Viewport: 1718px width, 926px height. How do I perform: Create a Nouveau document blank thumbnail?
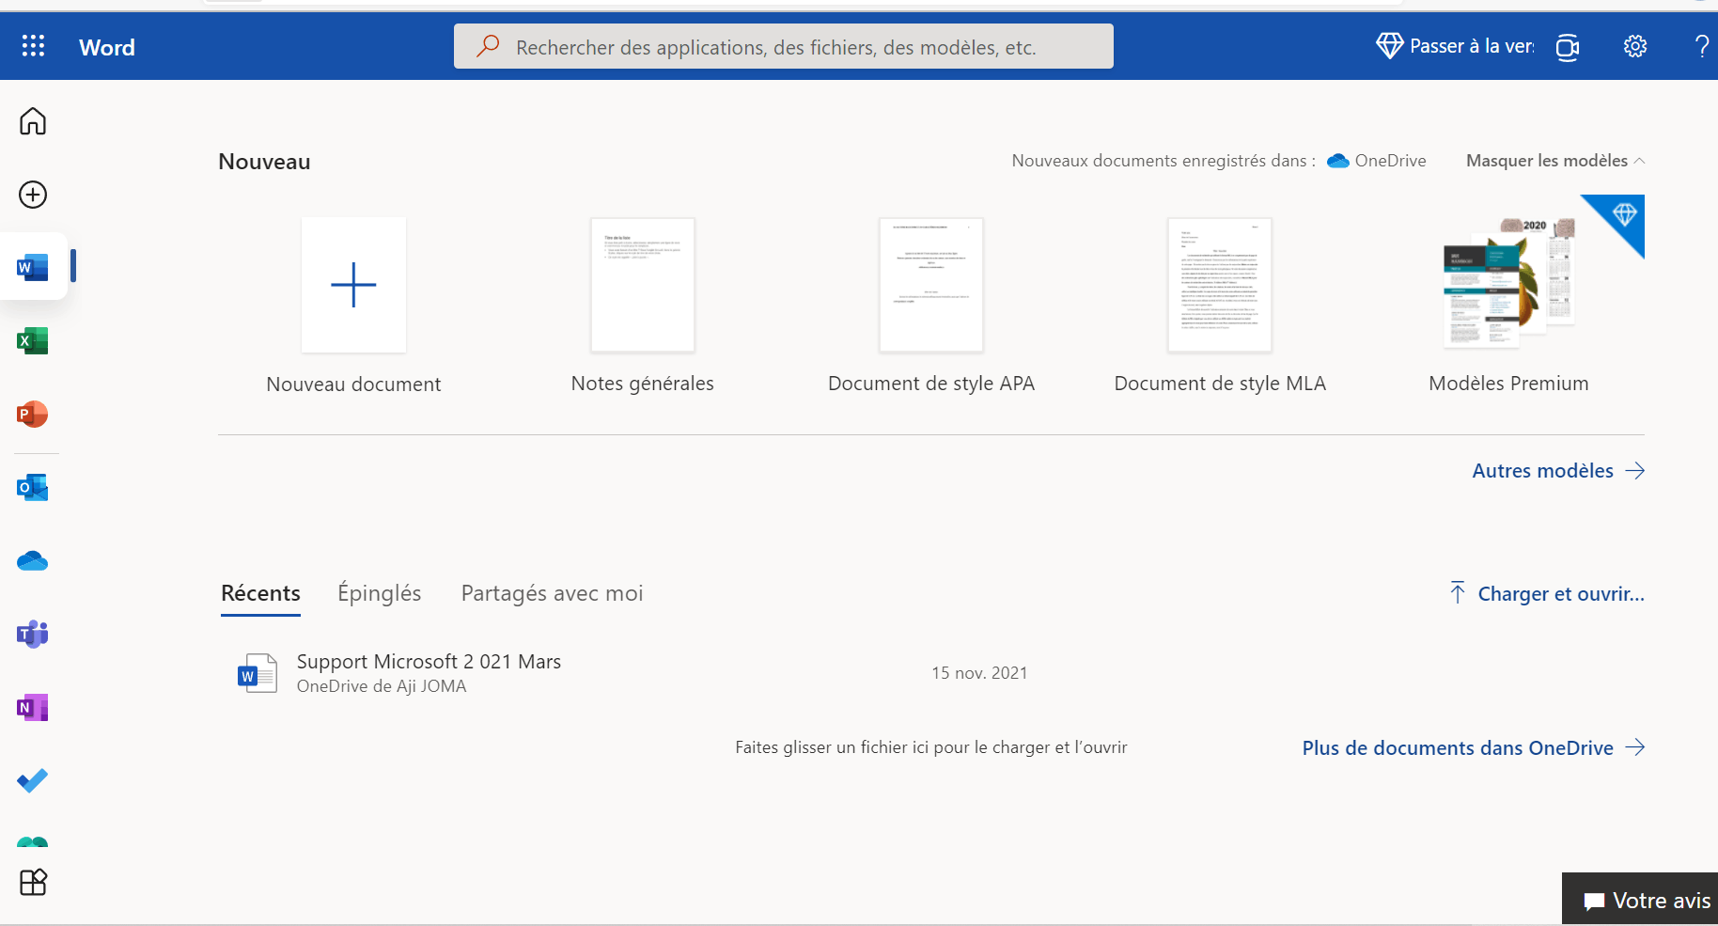353,285
